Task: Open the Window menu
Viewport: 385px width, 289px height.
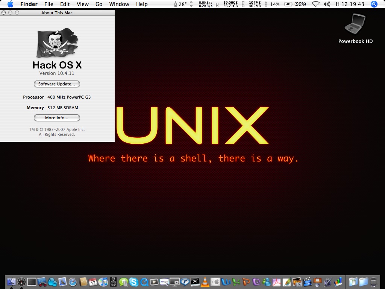Action: pos(119,4)
